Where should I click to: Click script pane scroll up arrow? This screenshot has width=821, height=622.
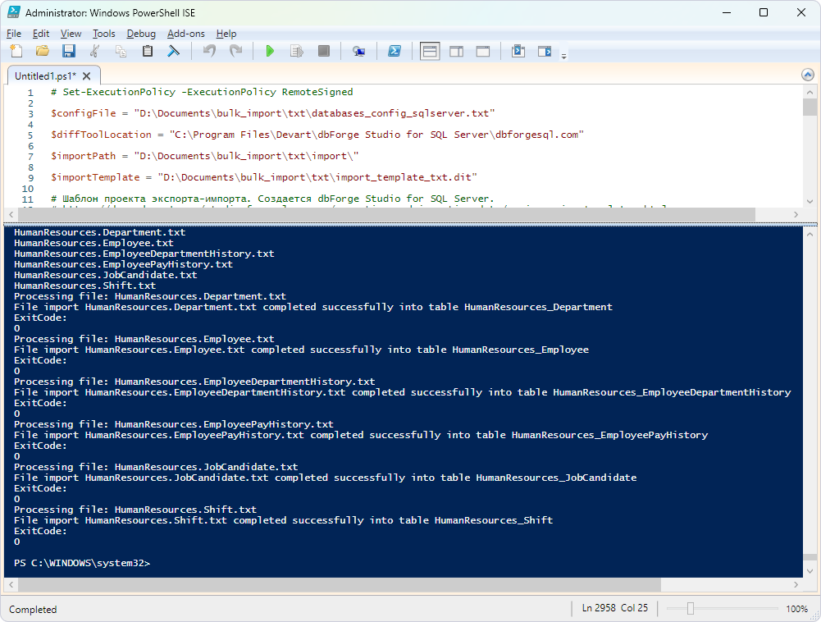tap(810, 92)
